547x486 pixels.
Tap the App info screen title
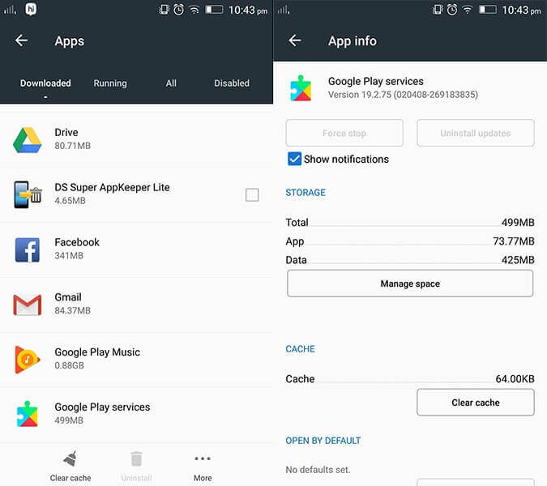(353, 41)
